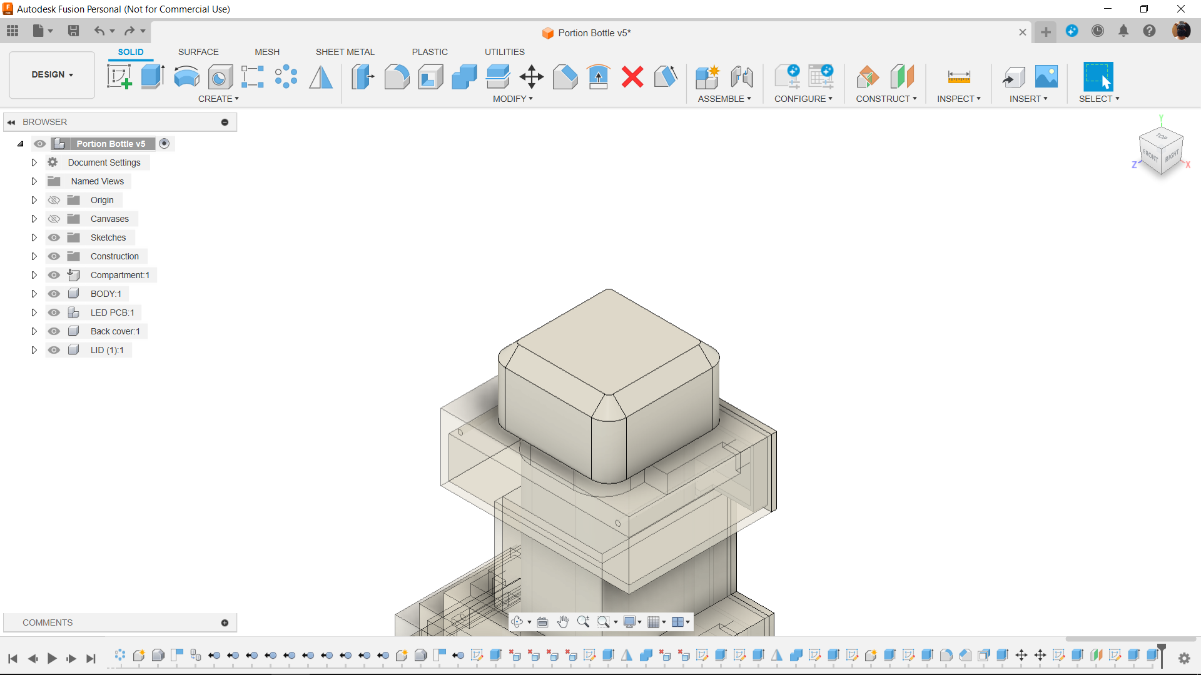Open the Measure tool under Inspect
Screen dimensions: 1201x675
pos(959,77)
